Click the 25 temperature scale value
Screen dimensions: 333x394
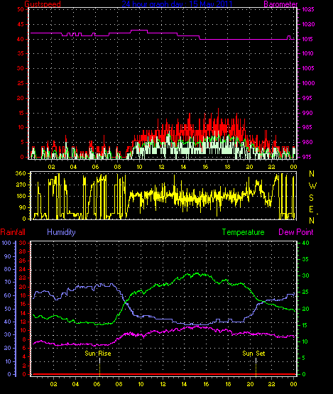[305, 292]
